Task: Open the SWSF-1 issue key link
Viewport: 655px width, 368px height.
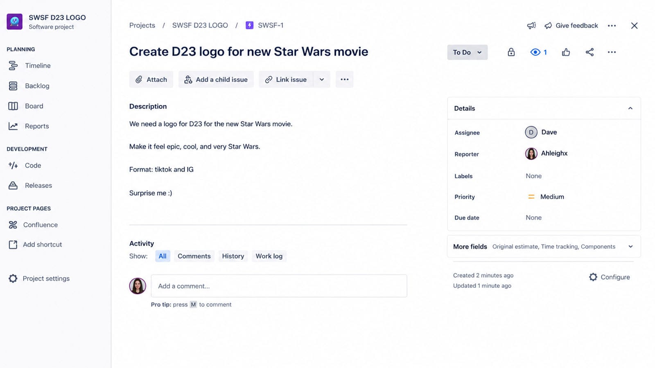Action: pos(271,25)
